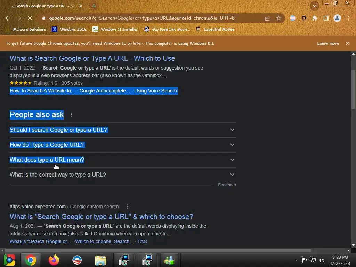Click the scroll right arrow
The image size is (356, 267).
point(348,250)
